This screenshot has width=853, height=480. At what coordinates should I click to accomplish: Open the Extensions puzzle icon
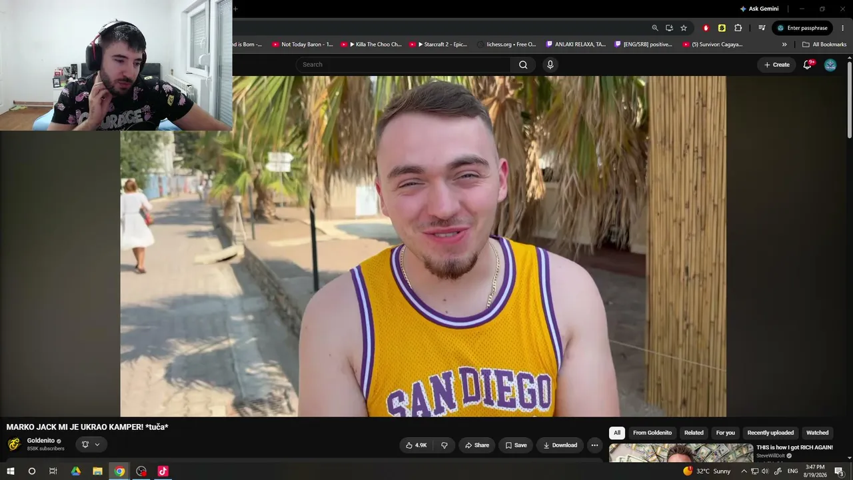tap(738, 28)
